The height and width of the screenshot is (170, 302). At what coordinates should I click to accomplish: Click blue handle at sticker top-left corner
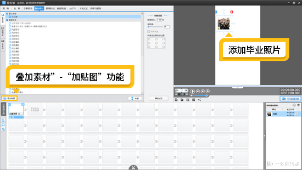coord(216,12)
